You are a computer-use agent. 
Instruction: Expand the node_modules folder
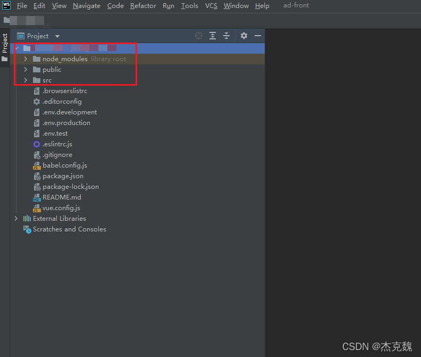click(x=26, y=59)
